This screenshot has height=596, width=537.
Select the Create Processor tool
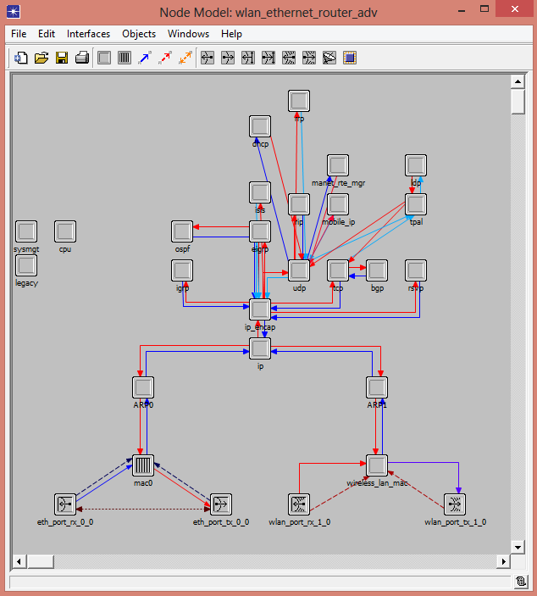(x=104, y=58)
